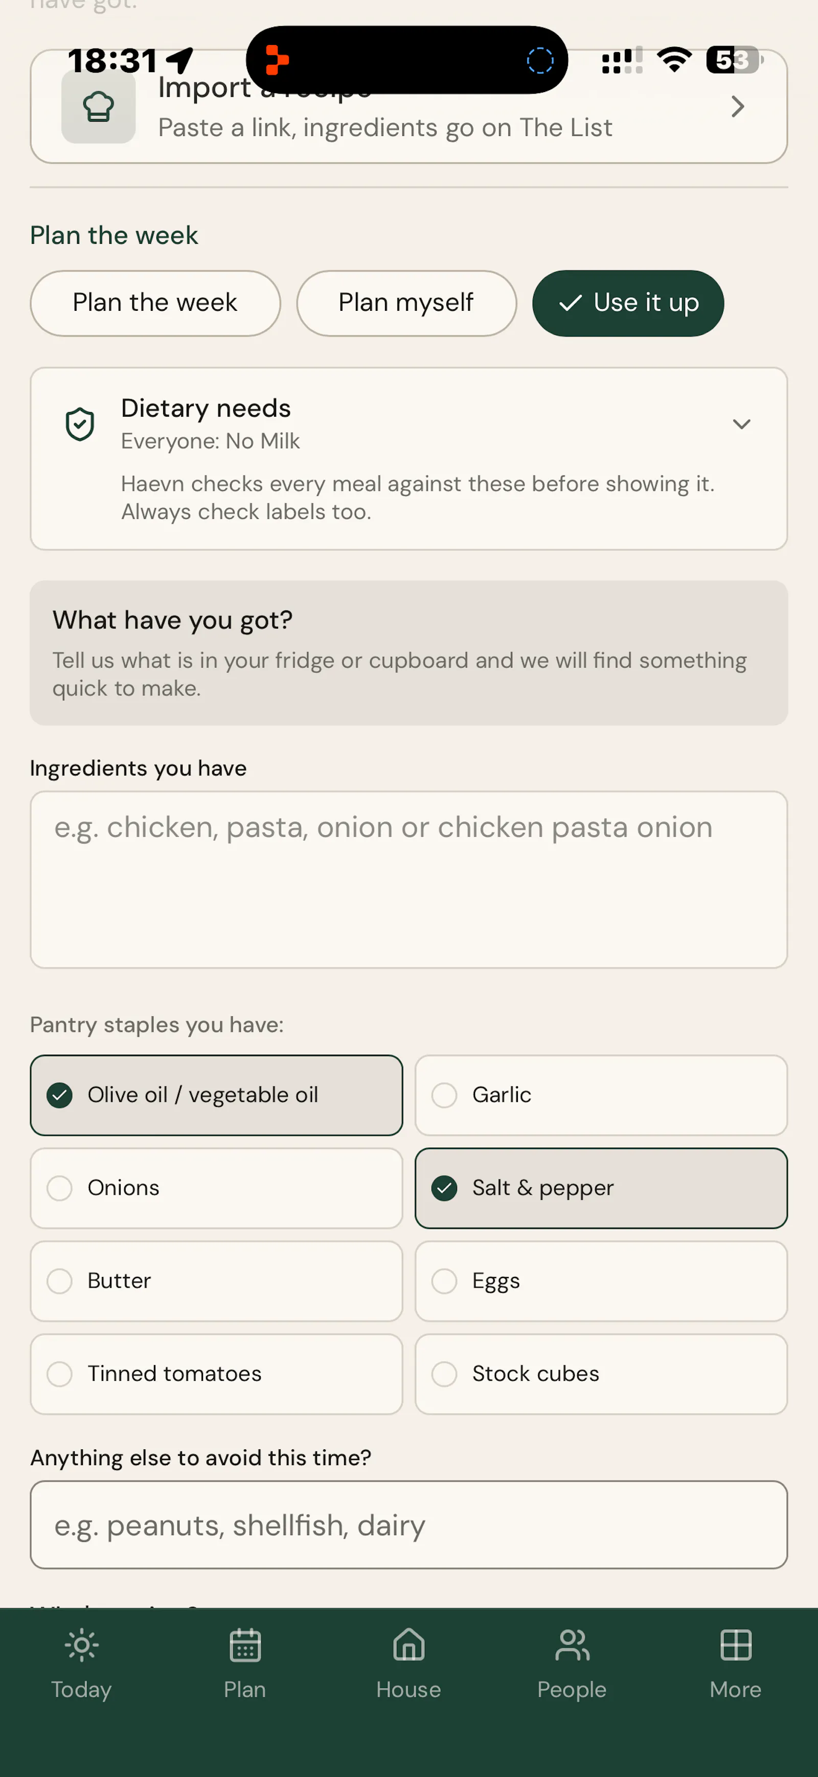Uncheck Salt & pepper staple
Image resolution: width=818 pixels, height=1777 pixels.
(x=601, y=1188)
